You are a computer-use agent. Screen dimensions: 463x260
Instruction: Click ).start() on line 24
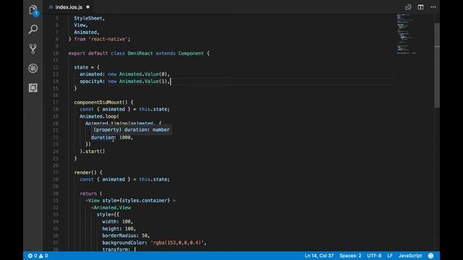coord(93,151)
